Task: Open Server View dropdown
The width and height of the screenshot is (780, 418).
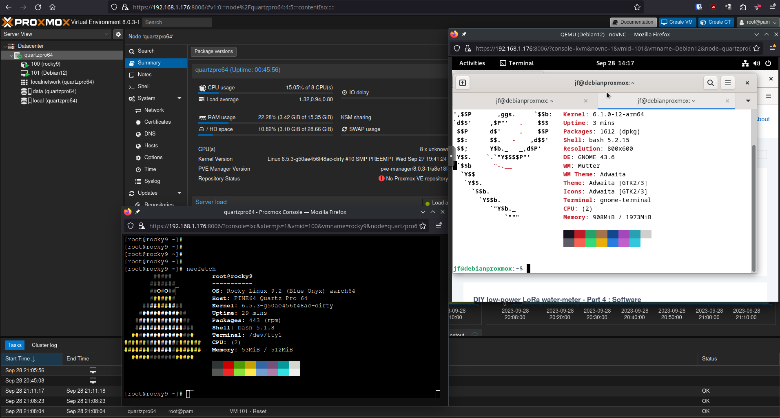Action: [x=56, y=34]
